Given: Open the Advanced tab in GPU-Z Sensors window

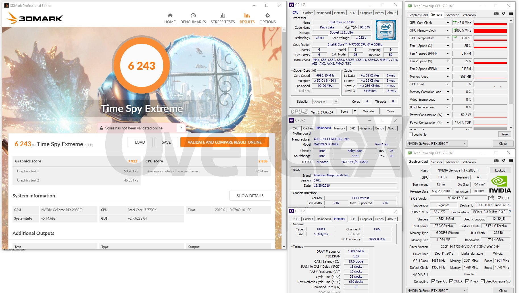Looking at the screenshot, I should (452, 15).
